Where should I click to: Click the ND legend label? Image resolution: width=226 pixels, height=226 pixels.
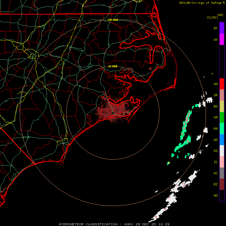pos(215,196)
